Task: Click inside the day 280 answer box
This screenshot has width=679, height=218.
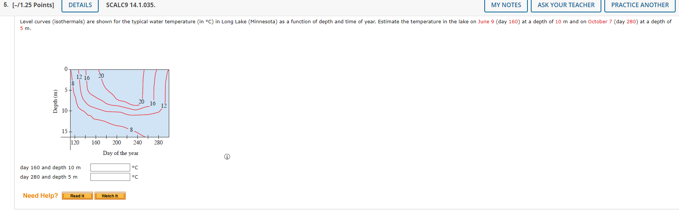Action: (x=110, y=177)
